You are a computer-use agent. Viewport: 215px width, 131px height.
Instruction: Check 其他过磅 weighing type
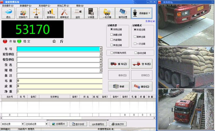click(x=111, y=45)
